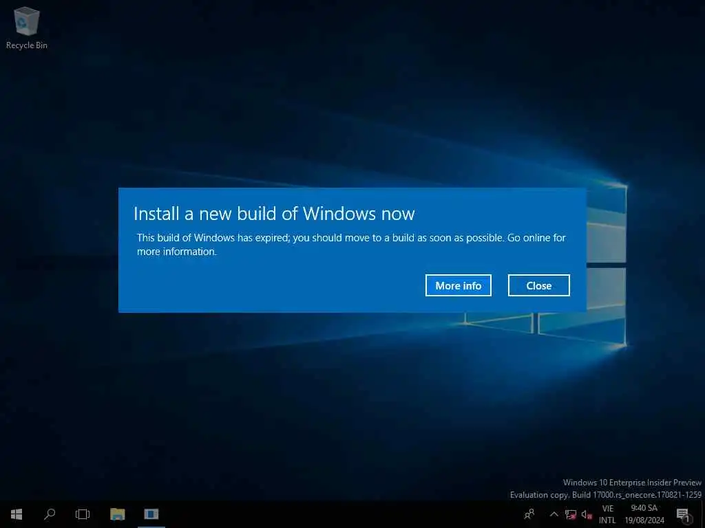Open the People icon in the taskbar
The image size is (705, 528).
click(529, 514)
